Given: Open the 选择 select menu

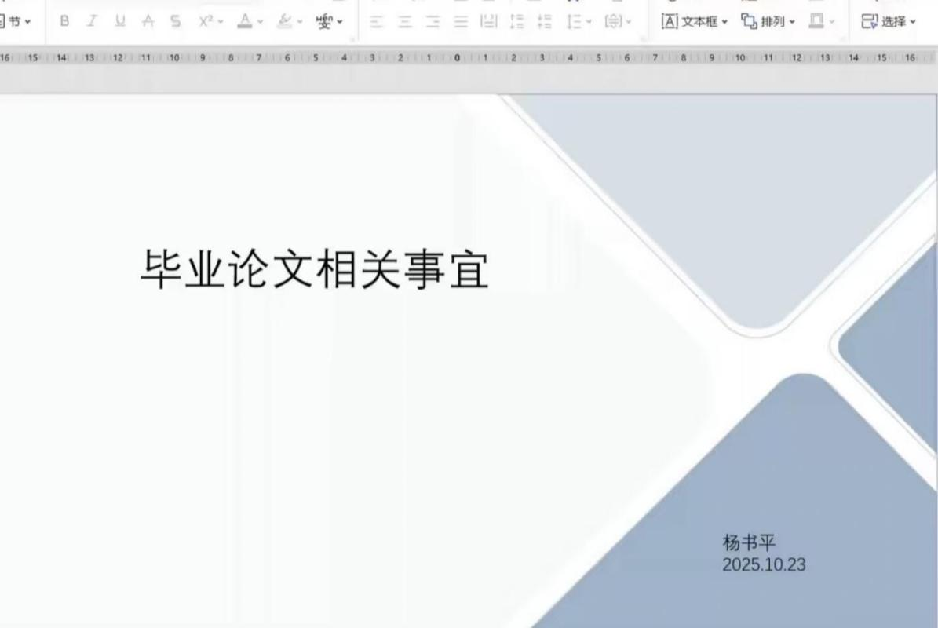Looking at the screenshot, I should point(889,21).
